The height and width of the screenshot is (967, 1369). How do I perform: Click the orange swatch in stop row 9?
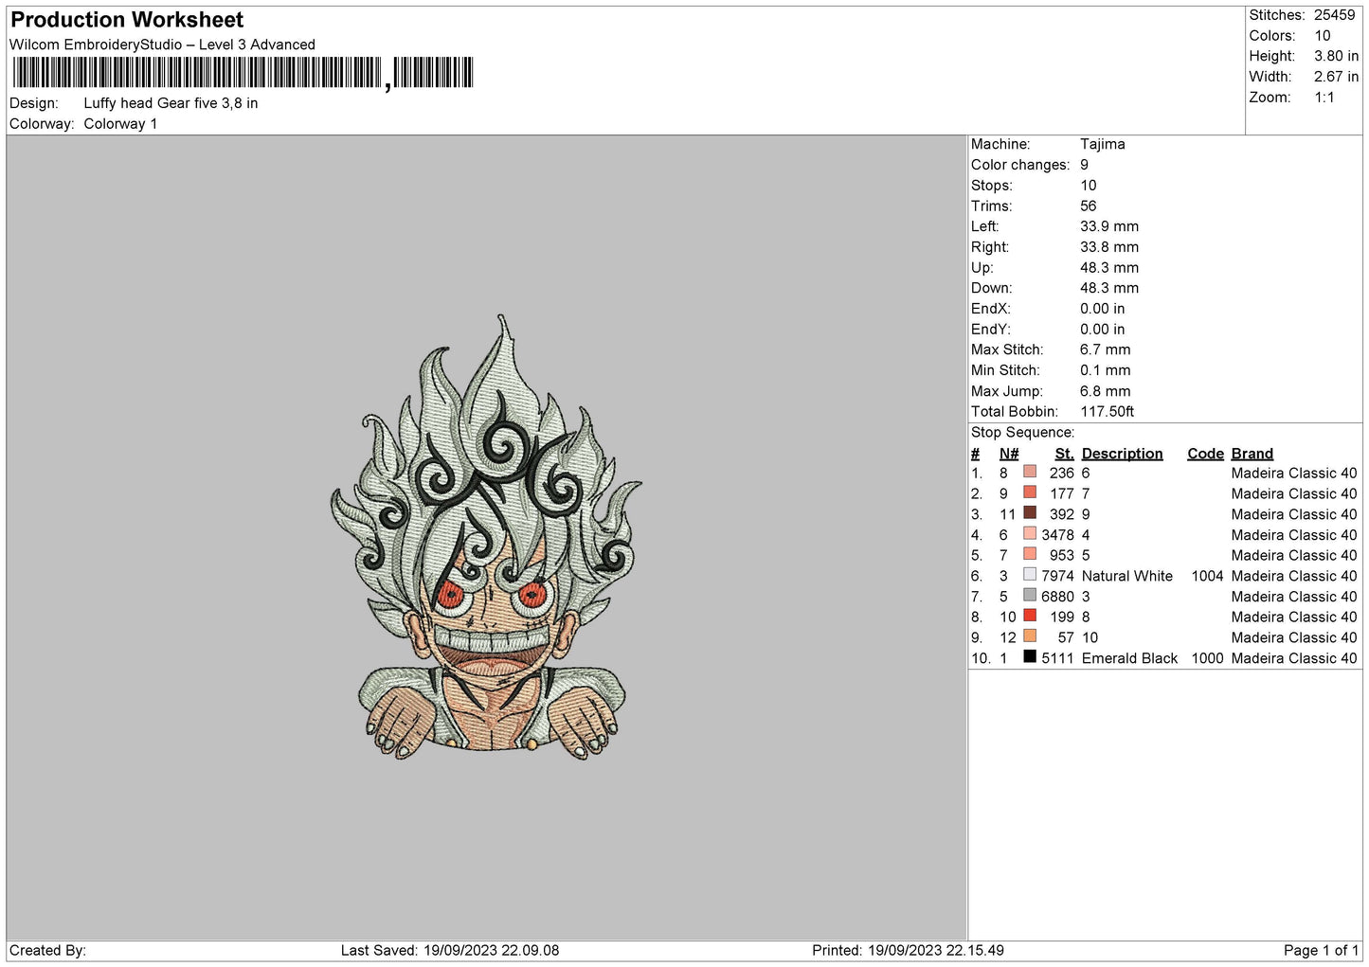click(x=1030, y=636)
